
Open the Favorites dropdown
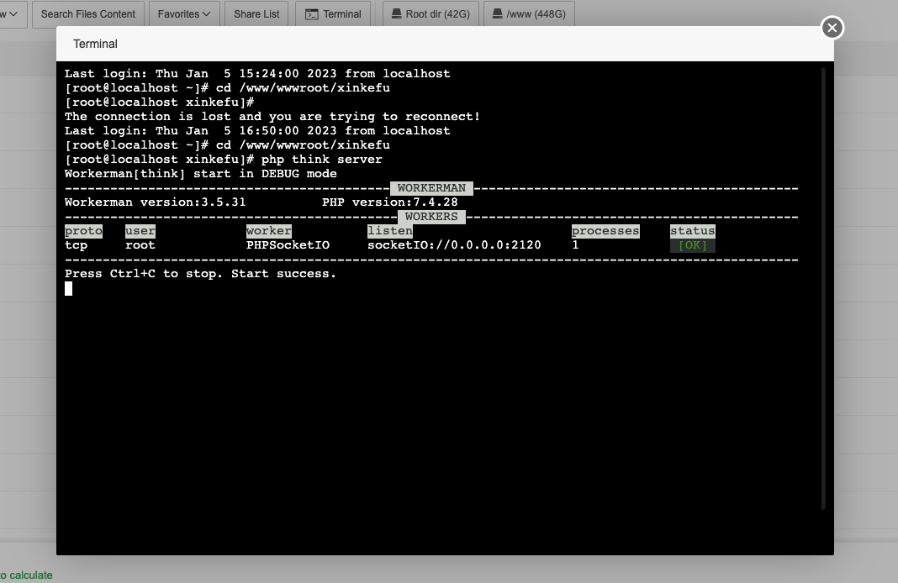pos(184,13)
